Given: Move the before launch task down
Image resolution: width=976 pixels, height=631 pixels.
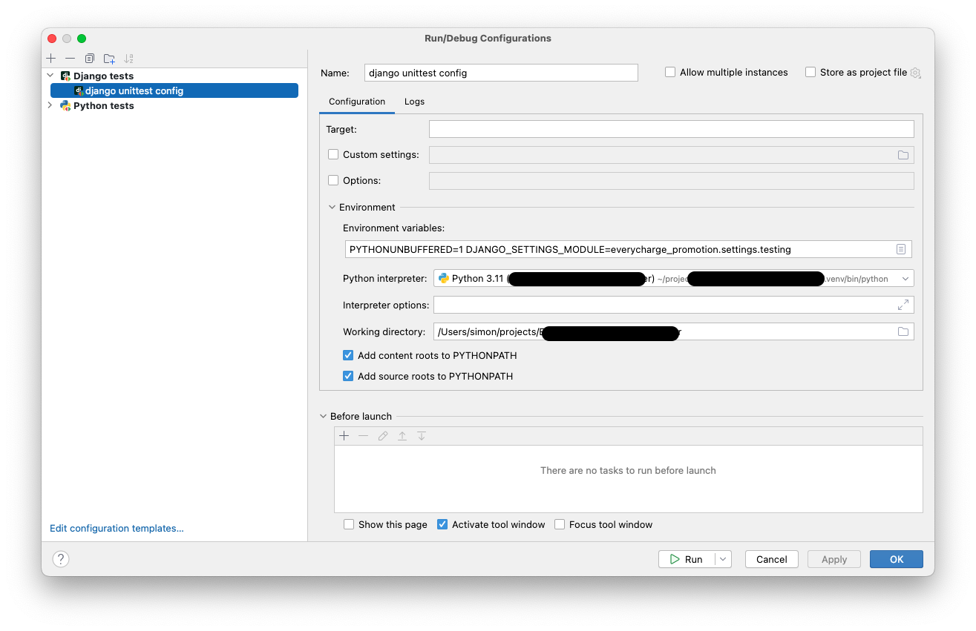Looking at the screenshot, I should (422, 436).
